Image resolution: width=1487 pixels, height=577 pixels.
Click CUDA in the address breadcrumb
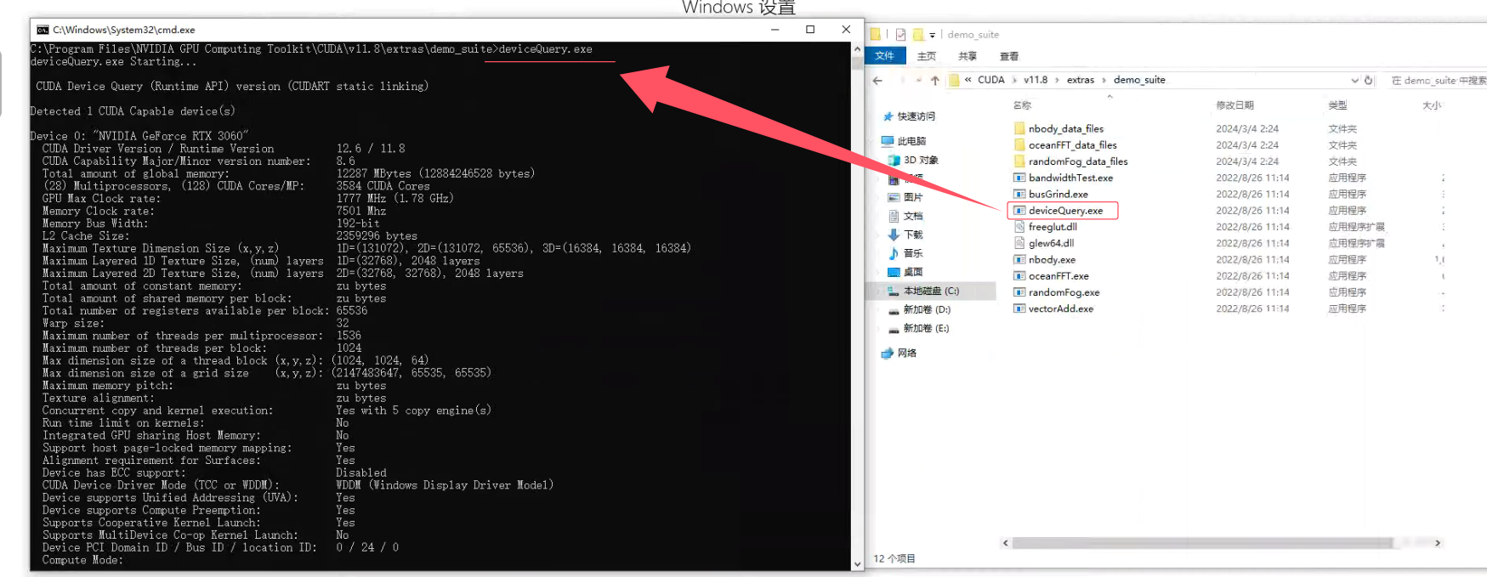[x=991, y=80]
